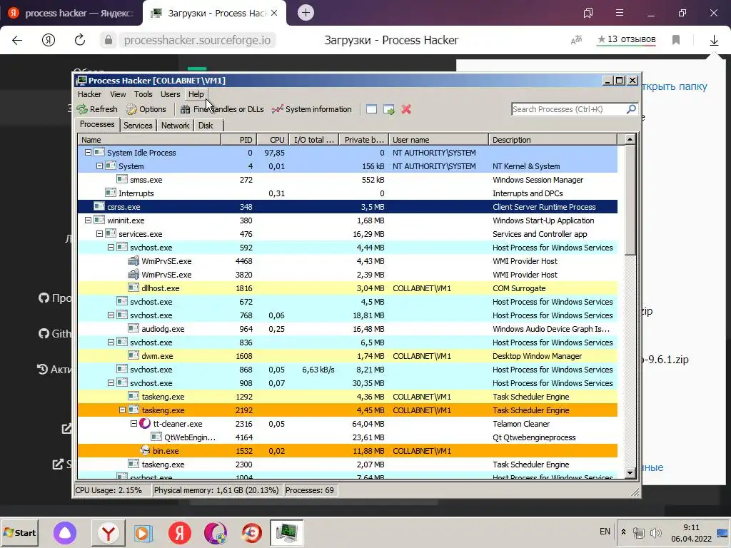Sort by the Name column header
This screenshot has width=731, height=548.
click(149, 140)
